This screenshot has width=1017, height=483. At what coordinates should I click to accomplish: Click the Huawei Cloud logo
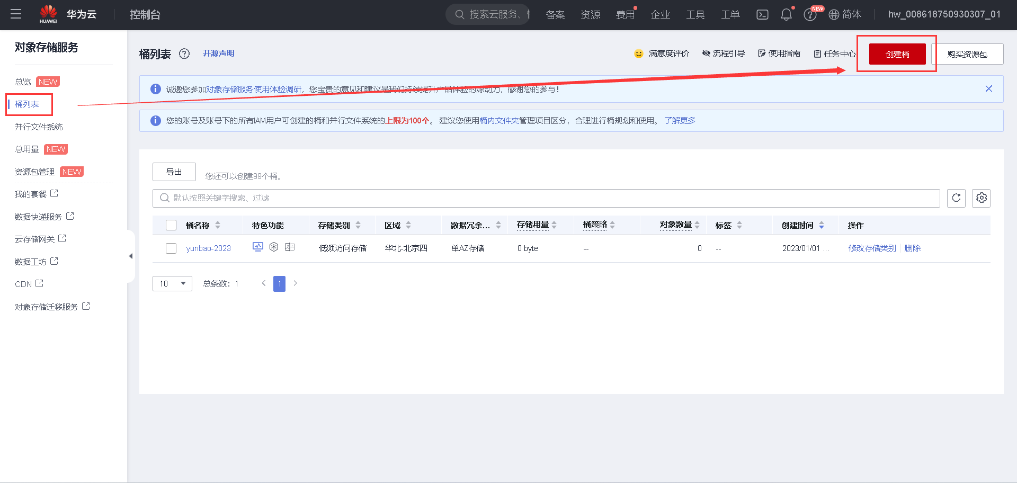coord(49,13)
